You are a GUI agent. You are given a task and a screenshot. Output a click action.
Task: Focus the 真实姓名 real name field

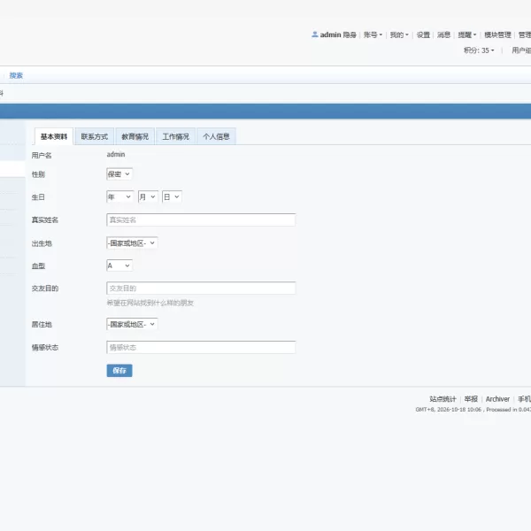pos(201,219)
